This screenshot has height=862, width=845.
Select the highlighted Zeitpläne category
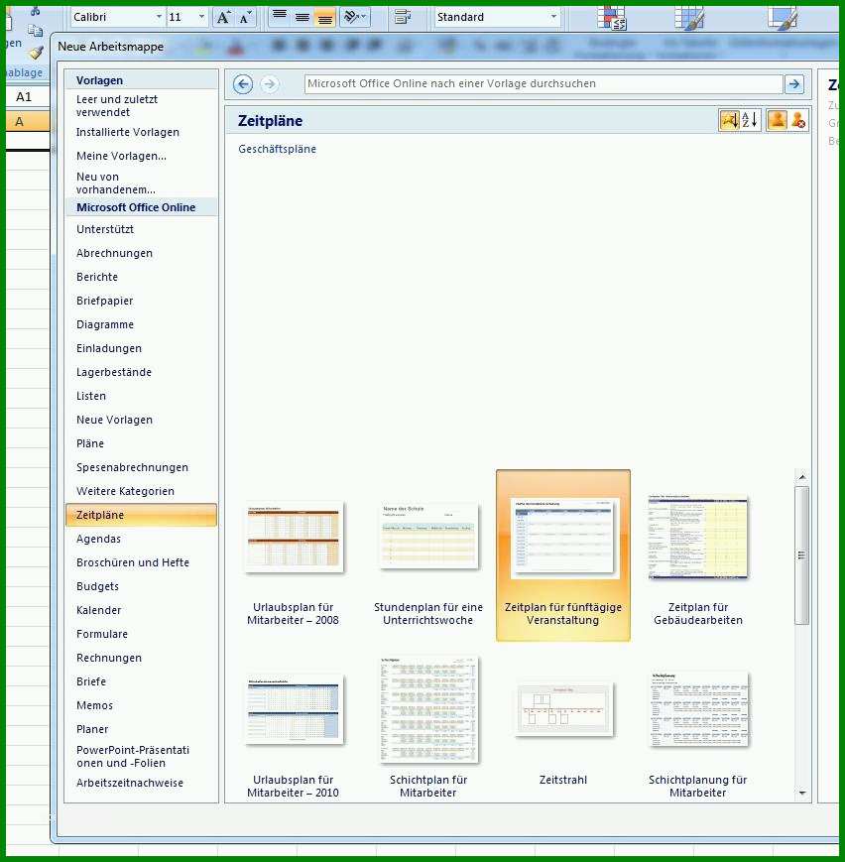[141, 515]
